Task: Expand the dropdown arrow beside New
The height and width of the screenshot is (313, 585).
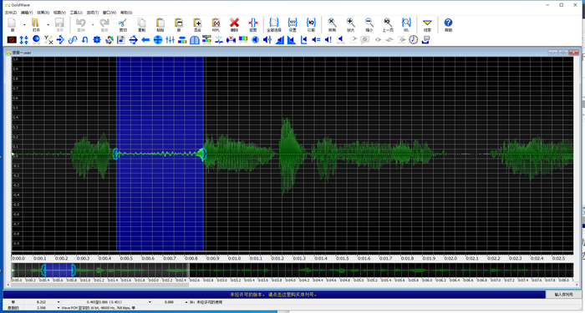Action: pos(24,25)
